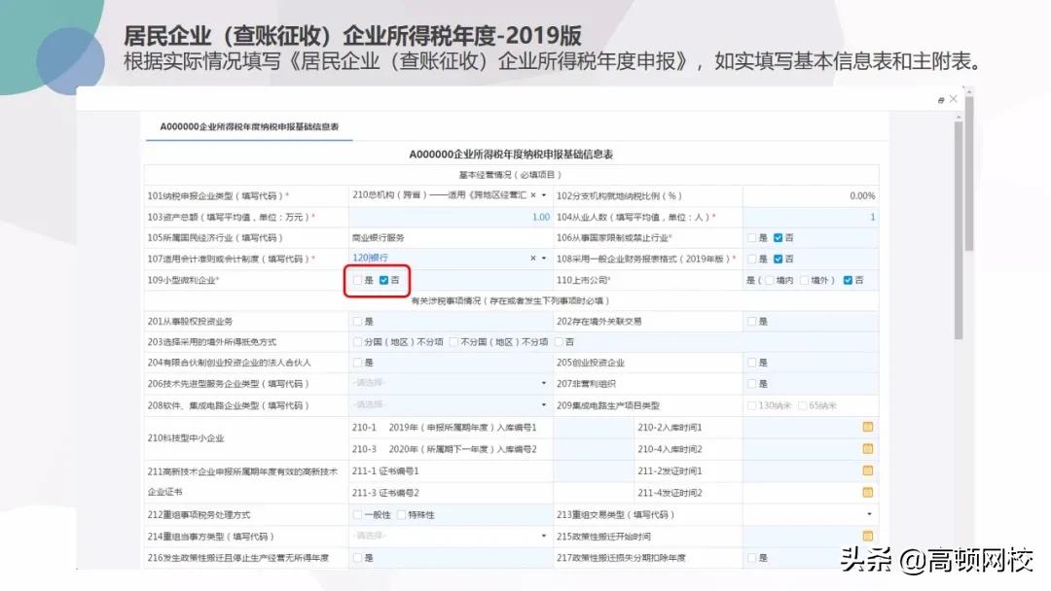Open the date picker for 210-4入库时间2

click(x=866, y=449)
